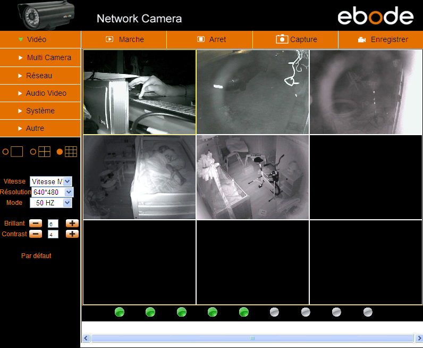Decrease Contrast with minus button
Image resolution: width=423 pixels, height=348 pixels.
(x=36, y=234)
